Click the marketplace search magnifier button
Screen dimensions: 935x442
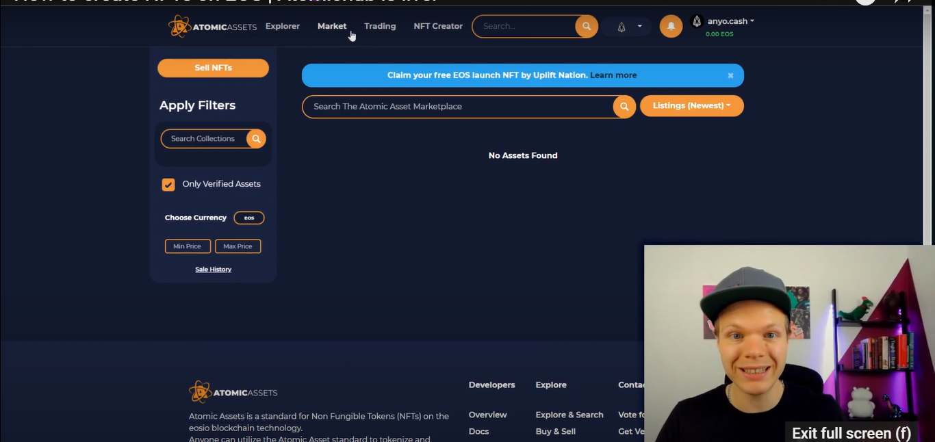pyautogui.click(x=624, y=107)
